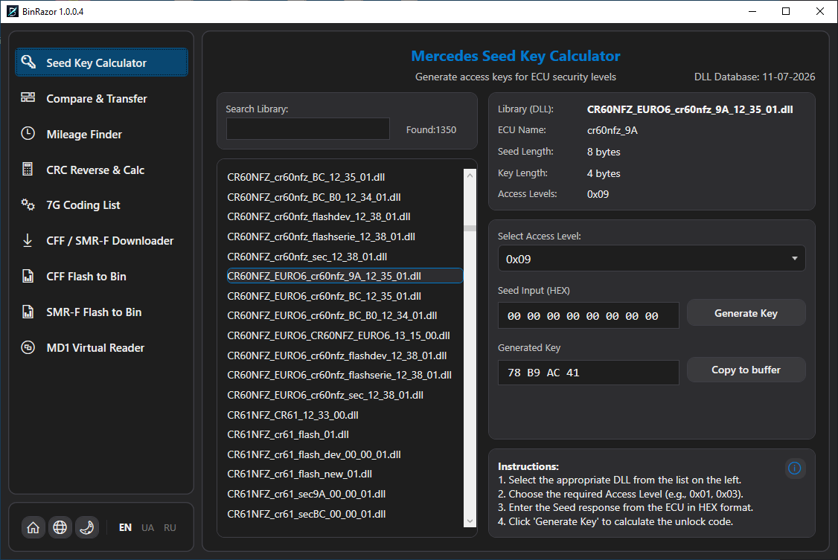
Task: Toggle the moon dark theme icon
Action: pos(86,527)
